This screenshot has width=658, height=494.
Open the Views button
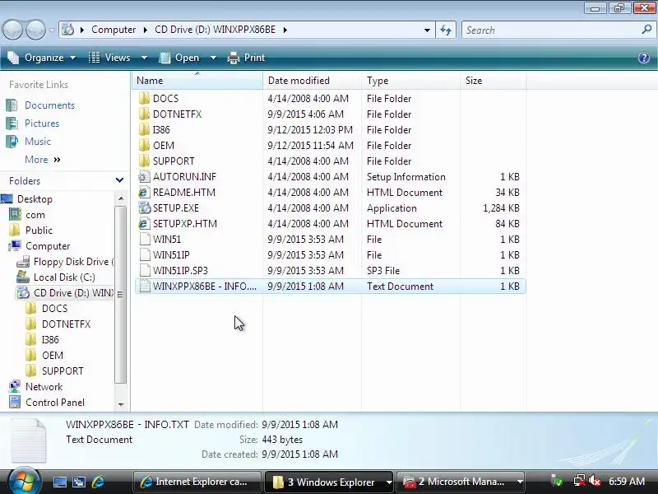[110, 58]
